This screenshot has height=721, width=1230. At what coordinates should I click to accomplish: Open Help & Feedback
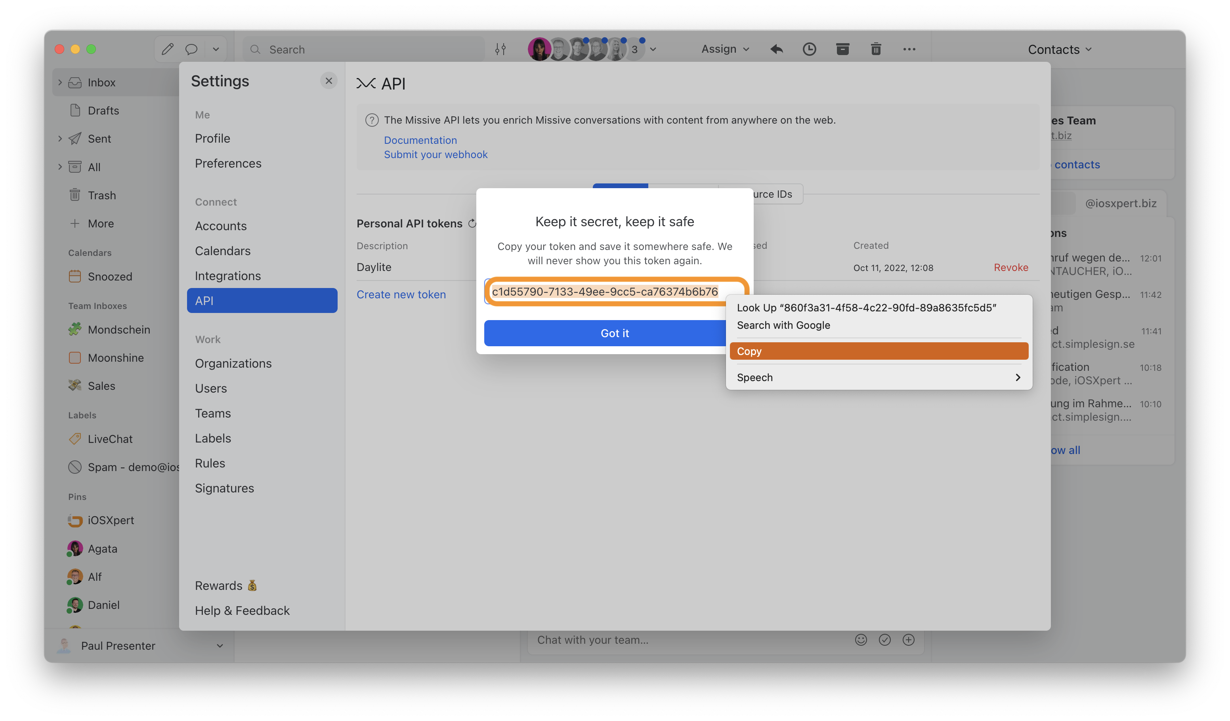pyautogui.click(x=242, y=610)
